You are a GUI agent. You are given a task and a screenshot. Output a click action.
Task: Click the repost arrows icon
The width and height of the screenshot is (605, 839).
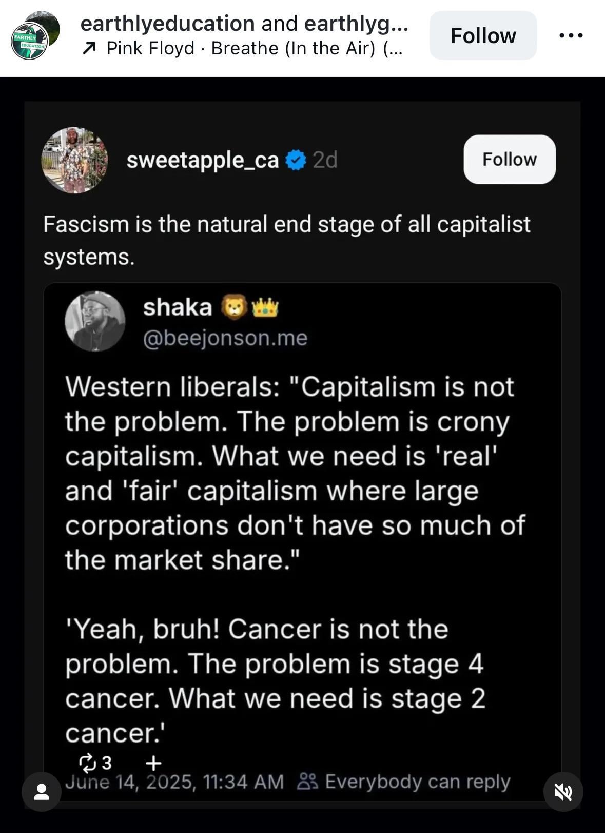[x=87, y=763]
